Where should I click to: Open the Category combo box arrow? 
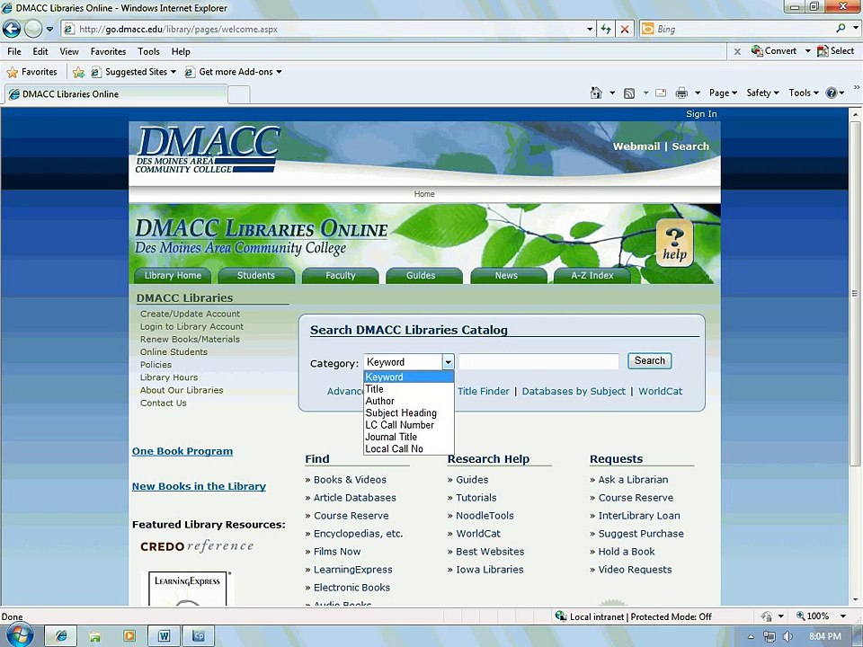point(448,362)
